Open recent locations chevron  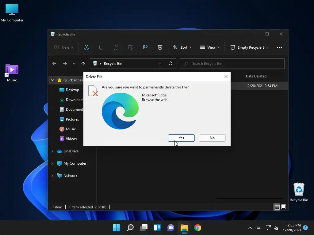[74, 64]
